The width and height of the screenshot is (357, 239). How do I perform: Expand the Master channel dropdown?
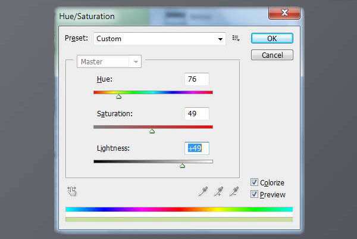136,61
